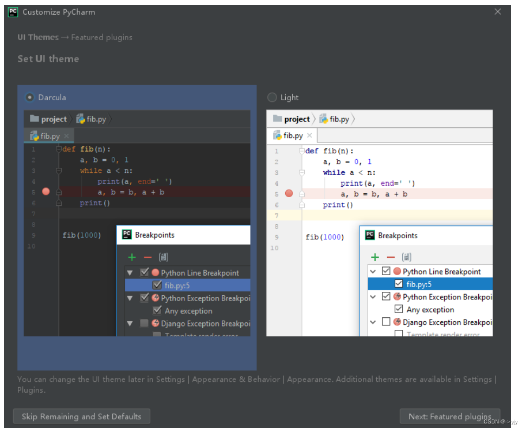The height and width of the screenshot is (430, 526).
Task: Click highlighted line 'a, b = b, a + b' in Darcula
Action: [x=131, y=192]
